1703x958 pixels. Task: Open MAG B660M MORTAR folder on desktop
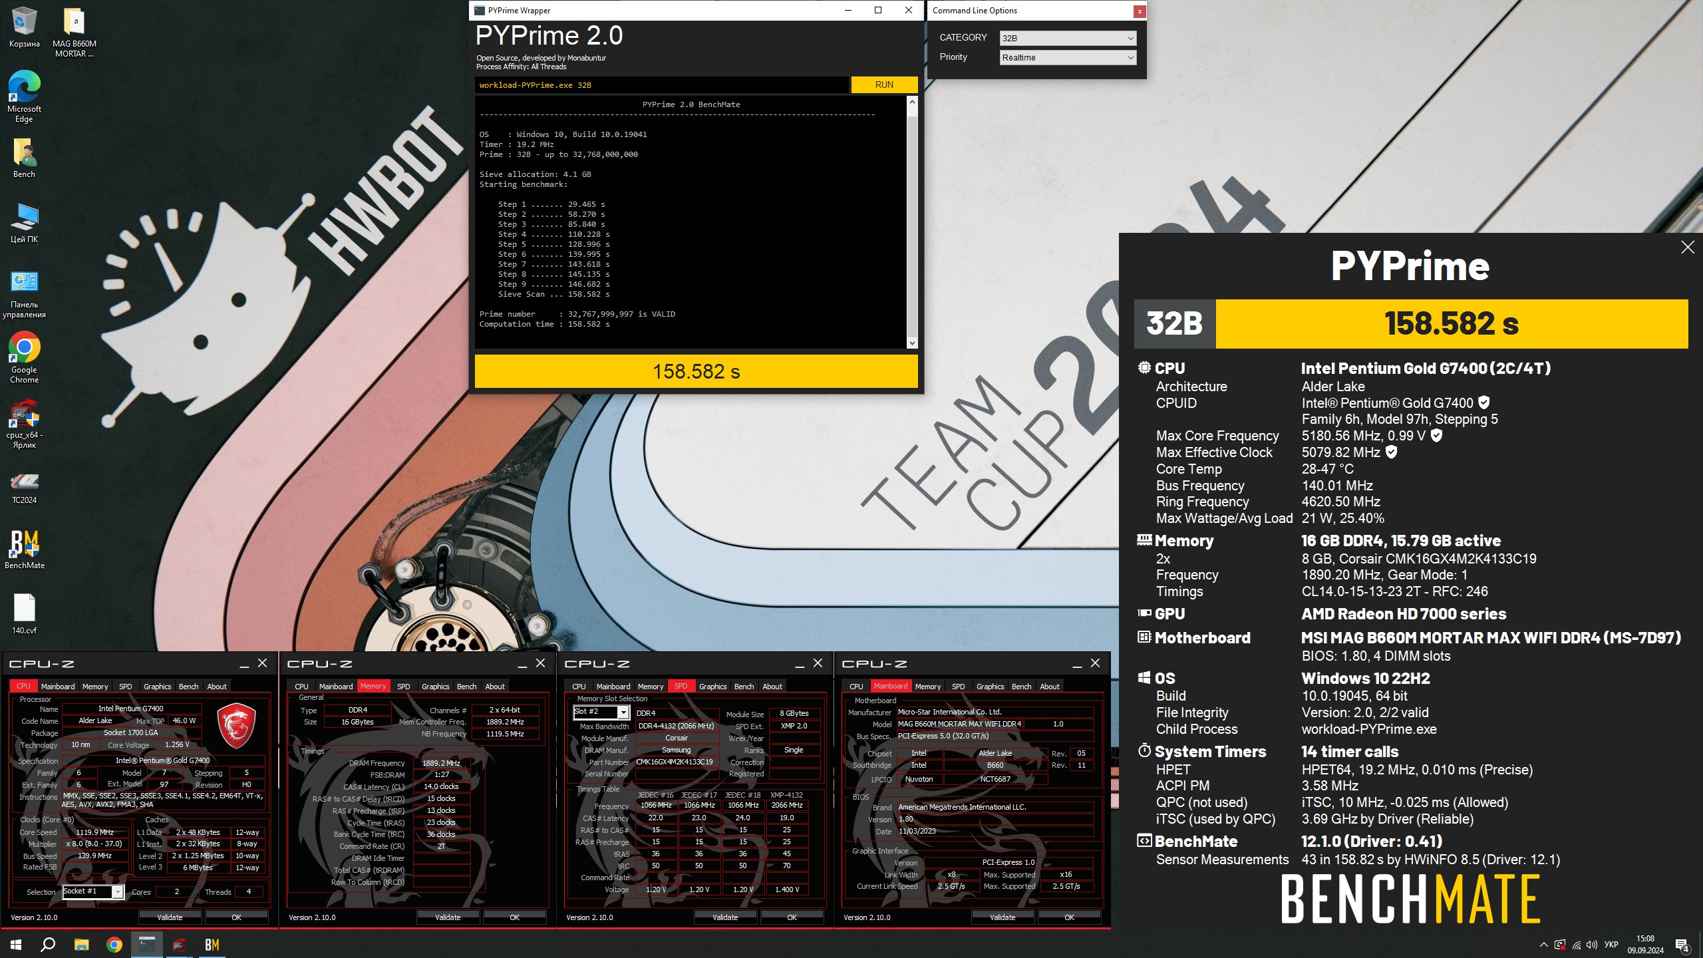(x=75, y=32)
